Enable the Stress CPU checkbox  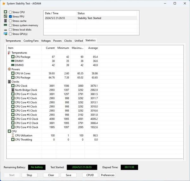point(10,12)
